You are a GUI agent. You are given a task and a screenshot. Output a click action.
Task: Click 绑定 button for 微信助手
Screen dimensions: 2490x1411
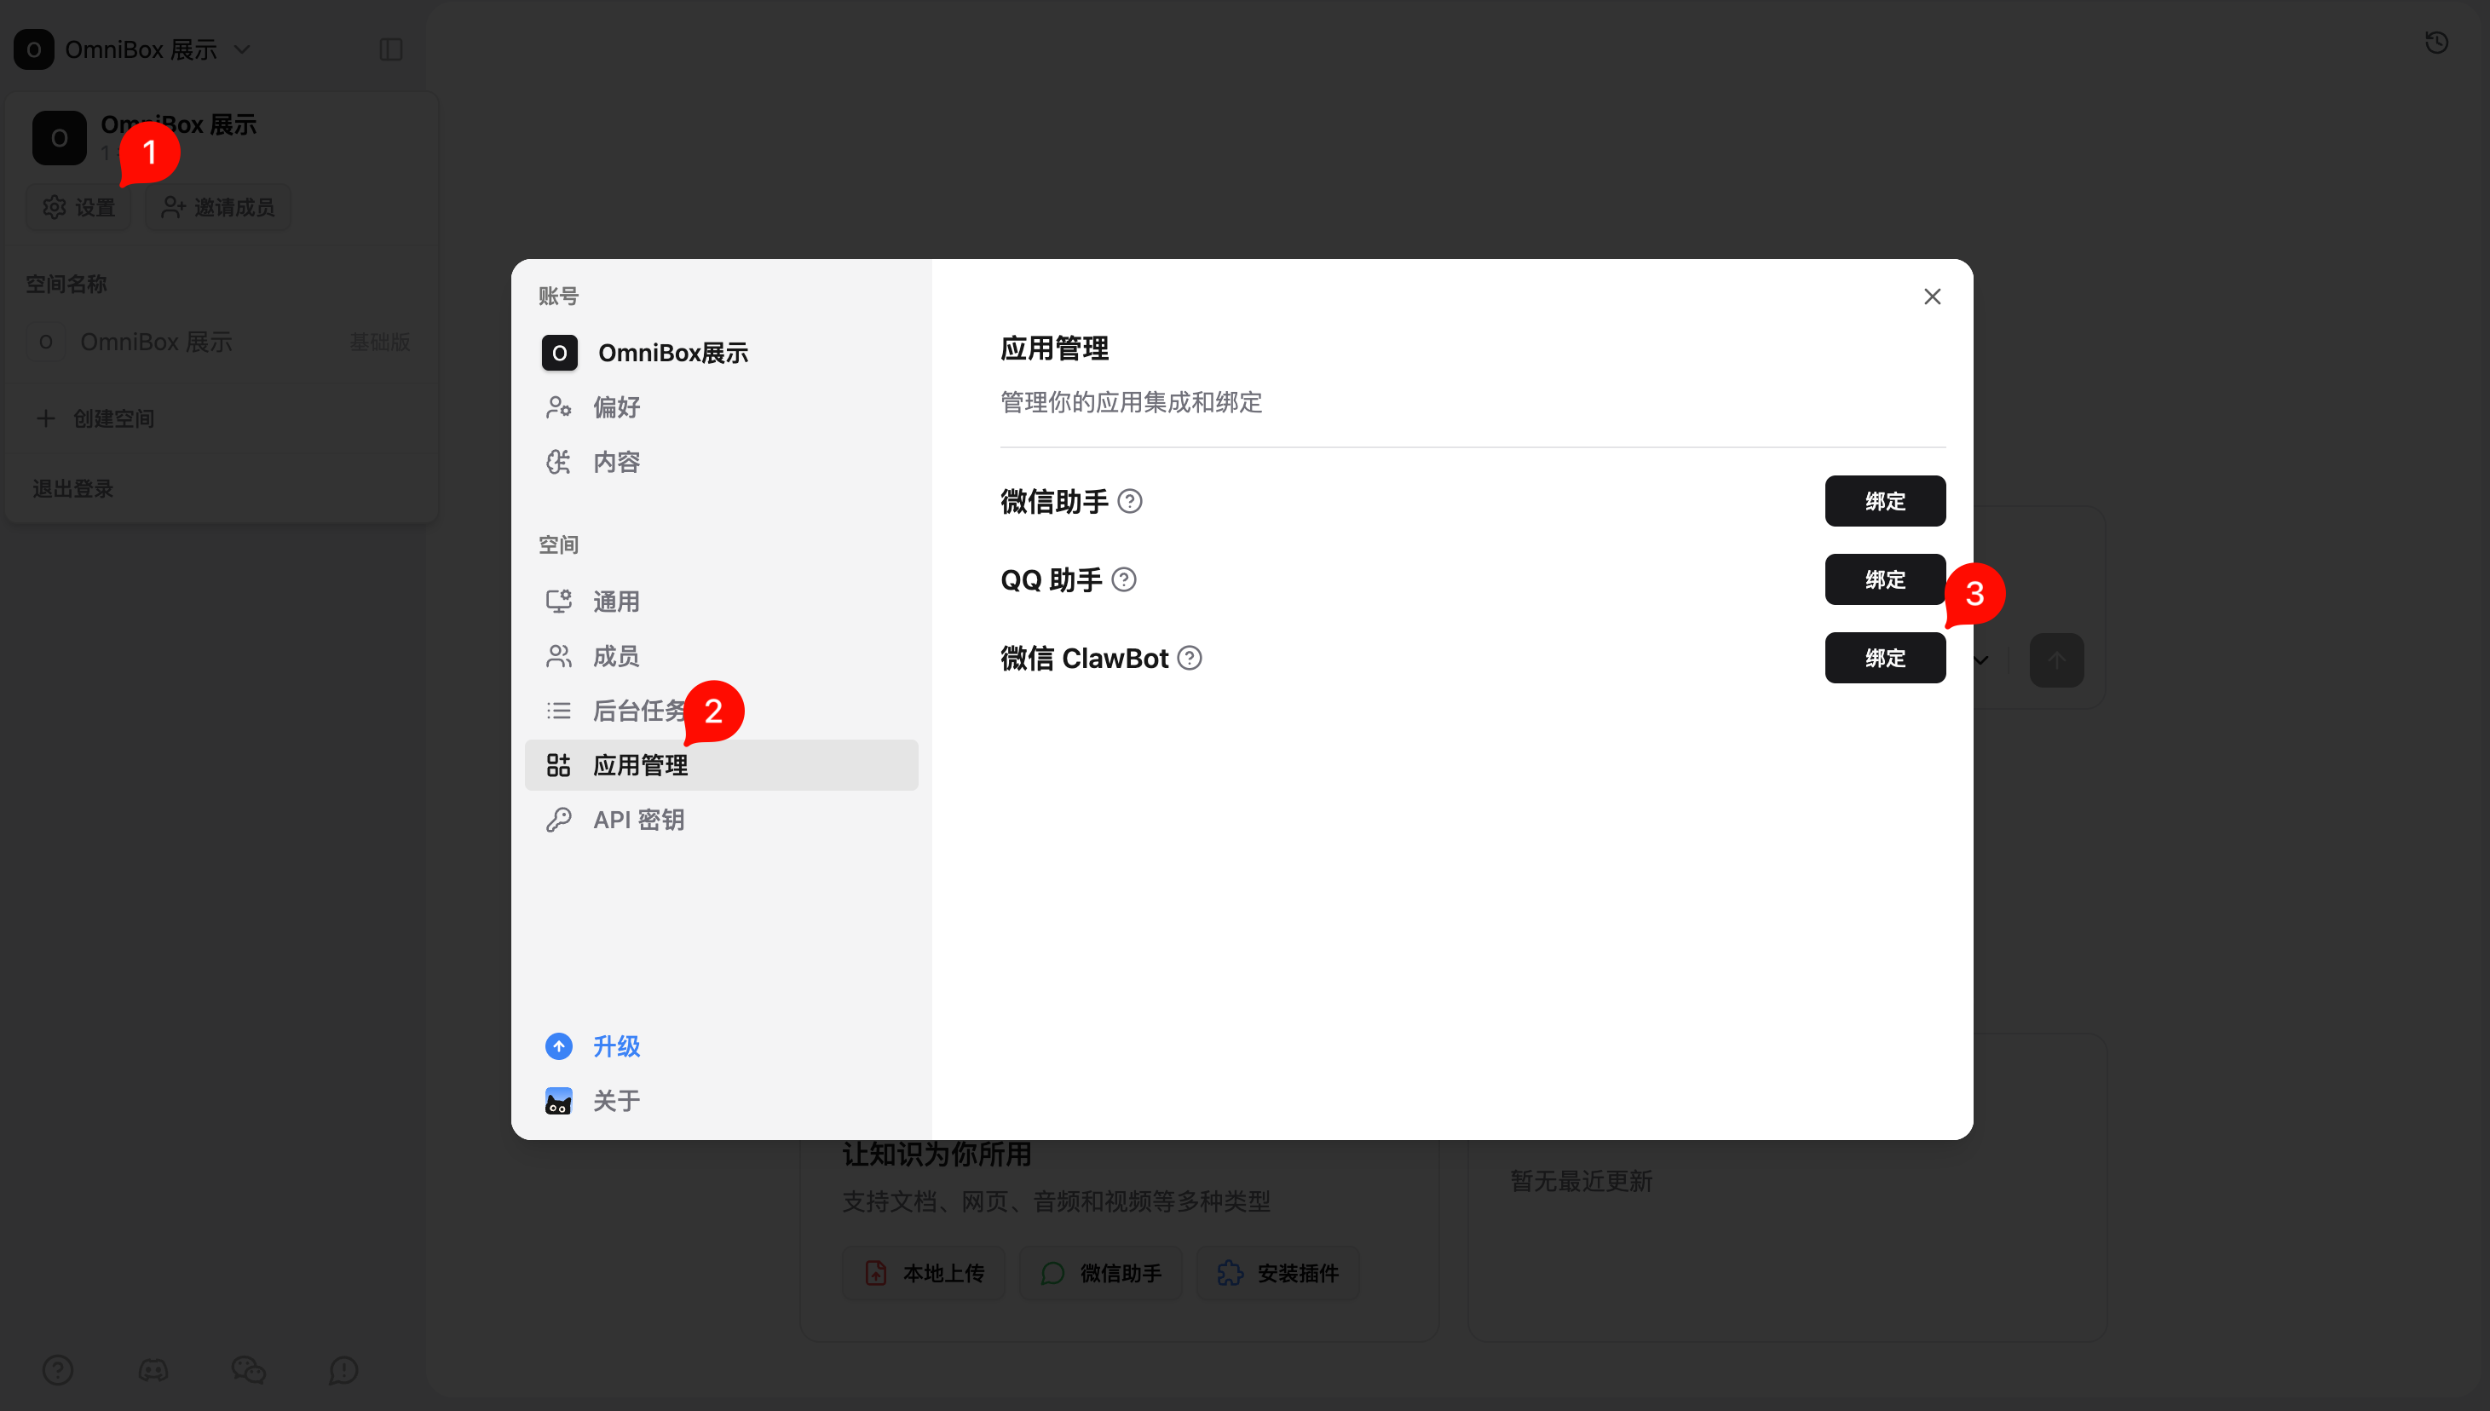pos(1884,501)
